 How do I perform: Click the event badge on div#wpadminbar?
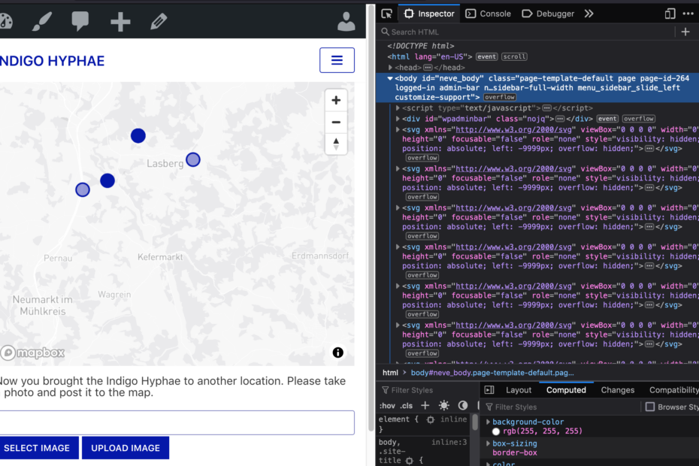click(x=607, y=119)
